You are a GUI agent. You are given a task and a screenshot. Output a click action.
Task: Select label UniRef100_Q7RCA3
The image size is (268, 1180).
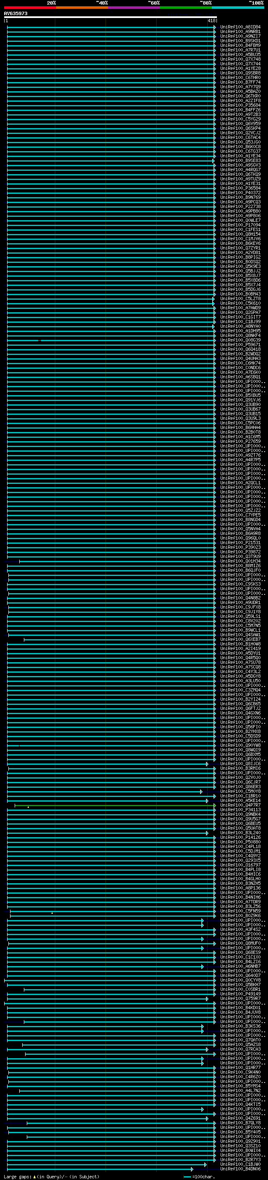point(240,1049)
